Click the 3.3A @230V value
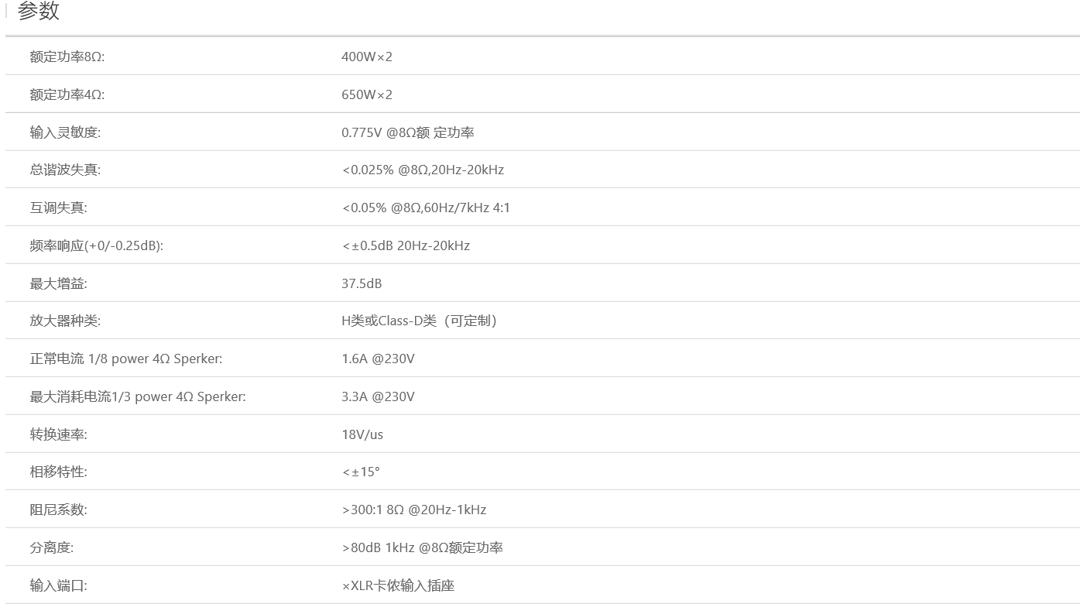1087x604 pixels. click(x=378, y=396)
